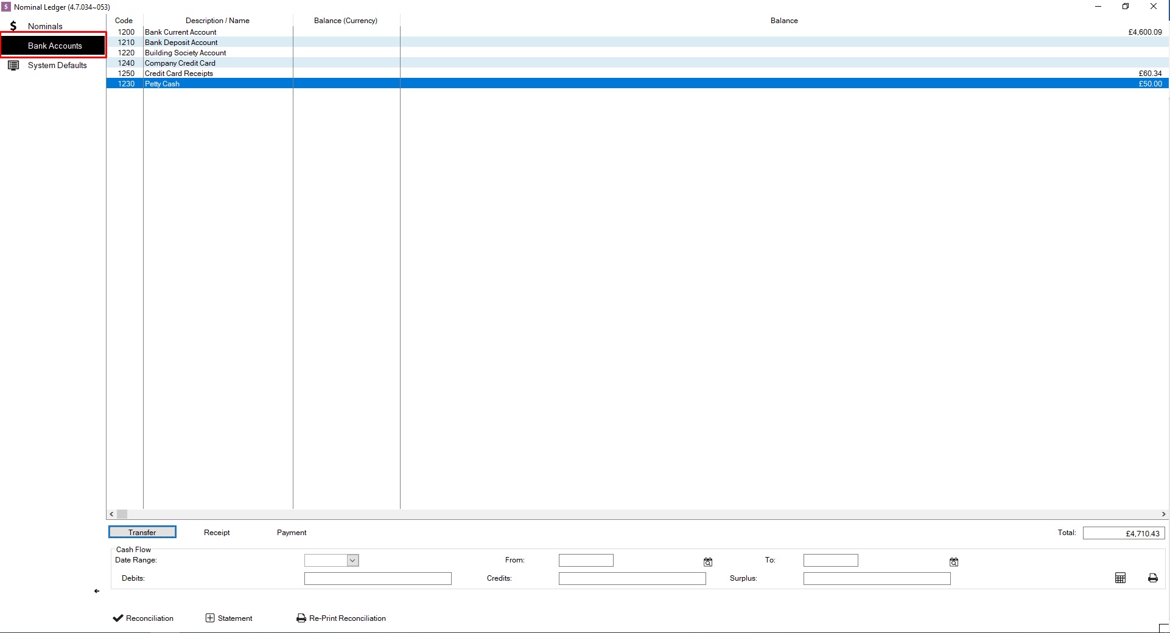1170x633 pixels.
Task: Click the £4,600.09 balance value
Action: [1145, 32]
